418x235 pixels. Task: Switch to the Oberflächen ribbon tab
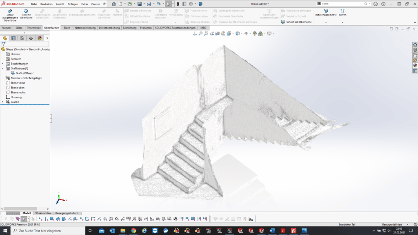51,28
